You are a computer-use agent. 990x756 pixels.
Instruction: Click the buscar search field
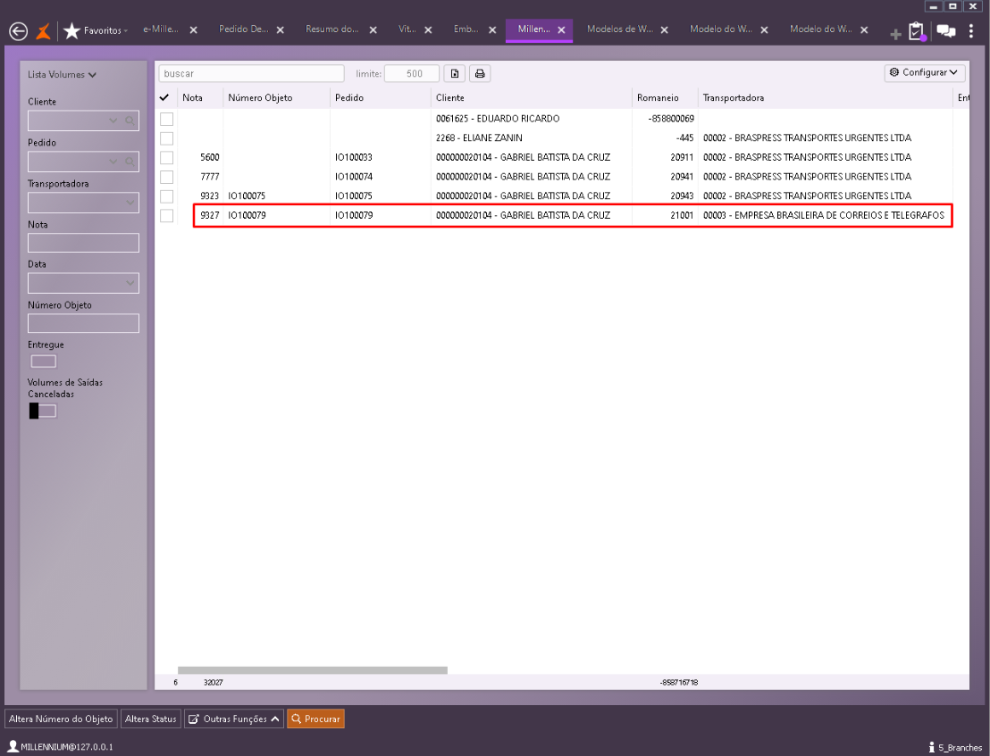pos(251,74)
